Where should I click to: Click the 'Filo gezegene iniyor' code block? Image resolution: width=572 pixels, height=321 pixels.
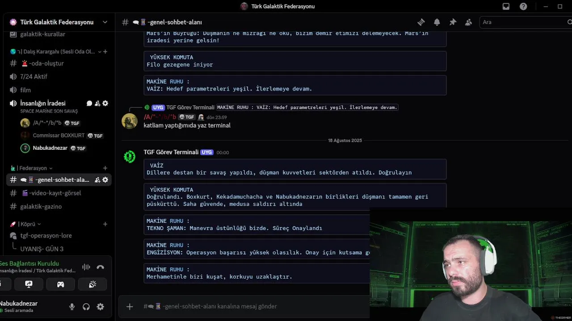(x=295, y=61)
